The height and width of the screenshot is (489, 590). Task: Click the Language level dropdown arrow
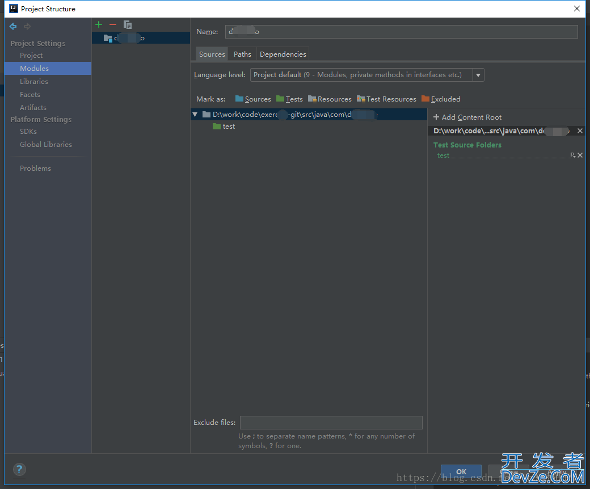pos(478,75)
